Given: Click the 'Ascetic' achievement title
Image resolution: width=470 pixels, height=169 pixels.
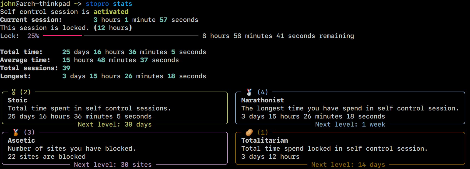Looking at the screenshot, I should pyautogui.click(x=21, y=140).
